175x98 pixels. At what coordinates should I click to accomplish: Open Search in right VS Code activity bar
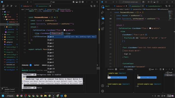pyautogui.click(x=103, y=23)
